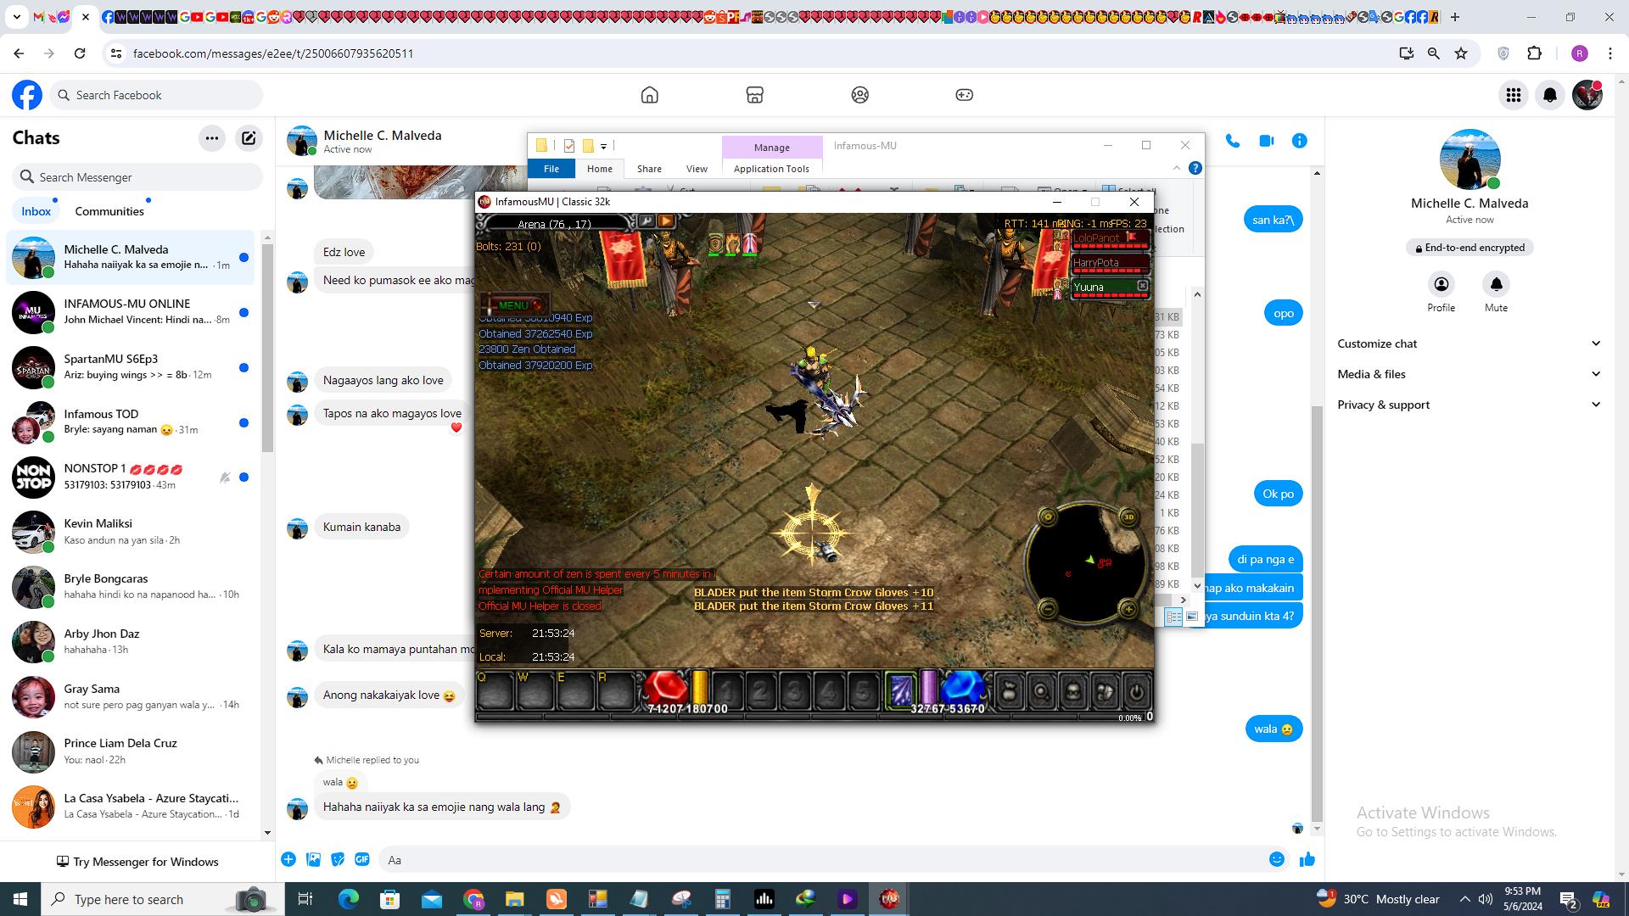
Task: Open explorer quick access toolbar dropdown
Action: click(x=603, y=146)
